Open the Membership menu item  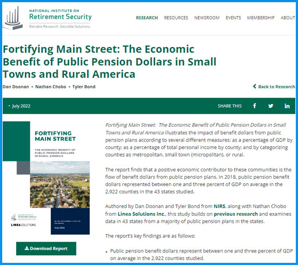tap(261, 18)
